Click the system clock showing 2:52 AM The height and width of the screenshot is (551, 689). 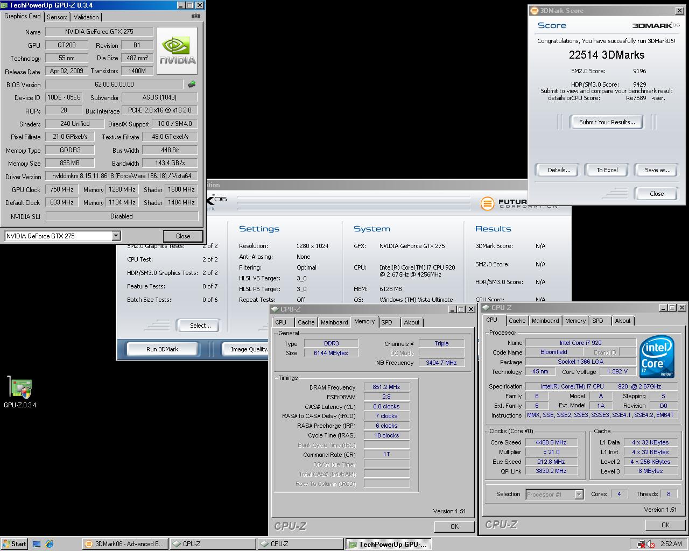click(x=671, y=544)
